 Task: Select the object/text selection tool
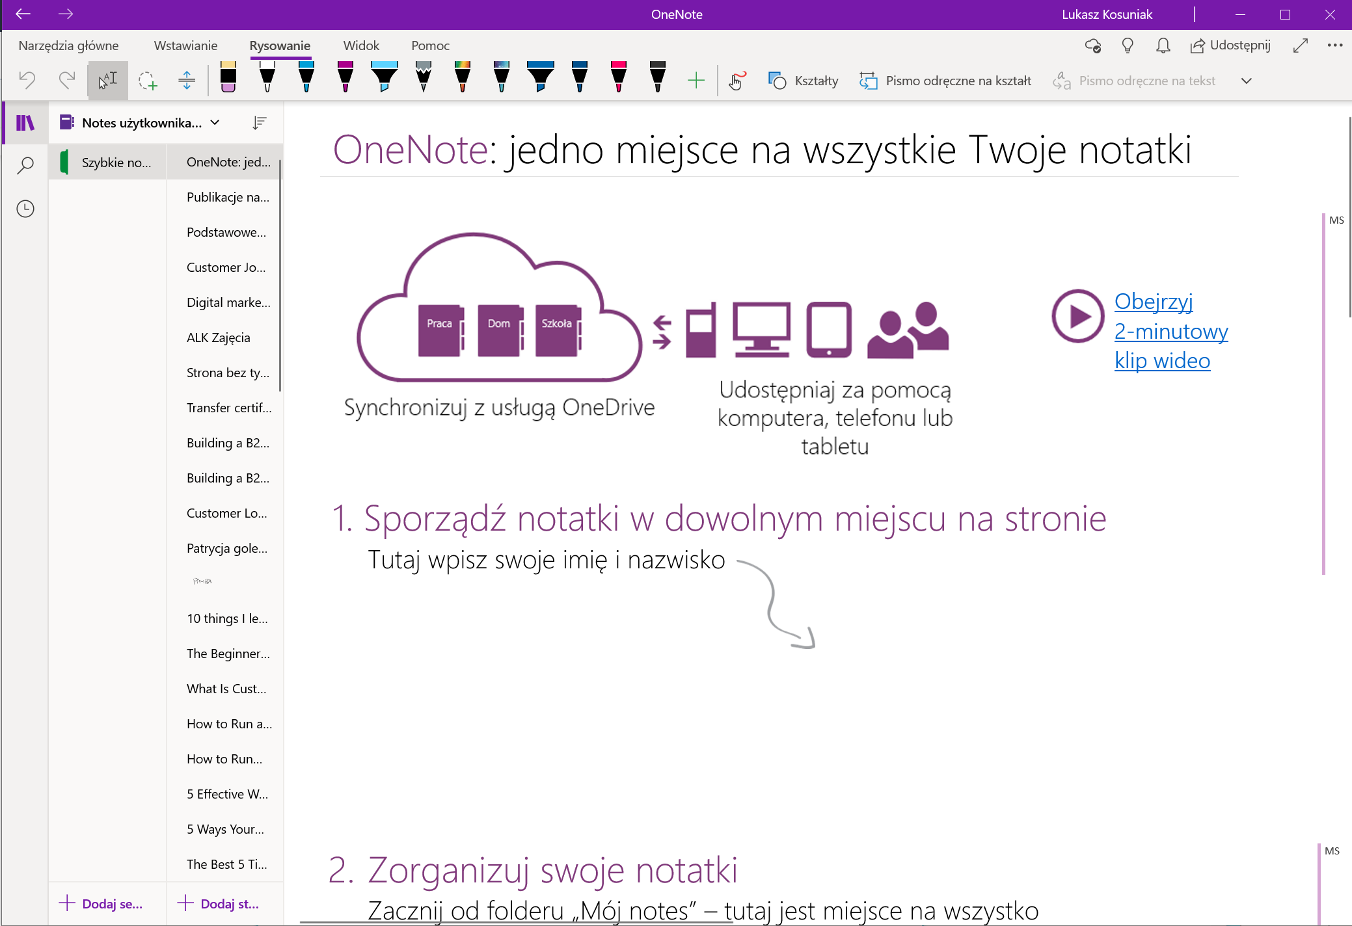pyautogui.click(x=108, y=80)
